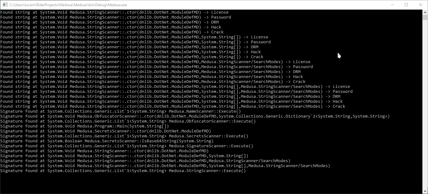
Task: Select the SecretsScanner::.ctor signature line
Action: pyautogui.click(x=105, y=131)
